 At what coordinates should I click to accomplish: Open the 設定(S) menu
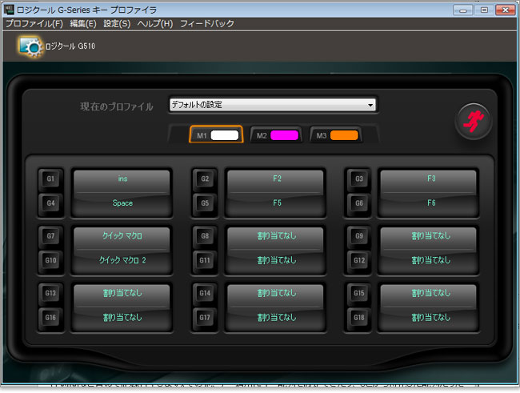(117, 24)
